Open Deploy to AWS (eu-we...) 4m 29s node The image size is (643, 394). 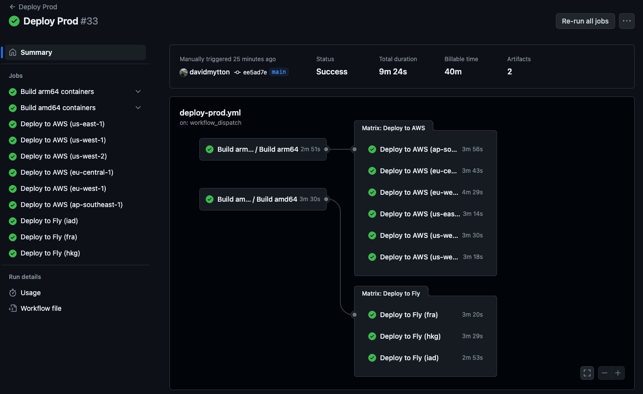pyautogui.click(x=426, y=192)
